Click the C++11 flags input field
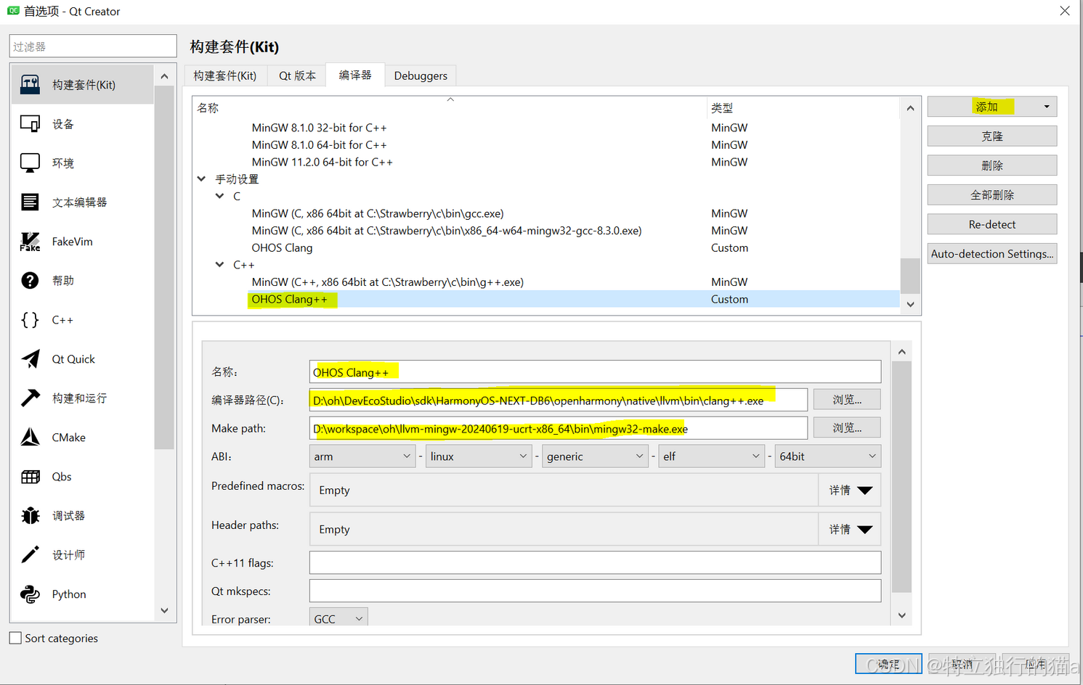 595,562
